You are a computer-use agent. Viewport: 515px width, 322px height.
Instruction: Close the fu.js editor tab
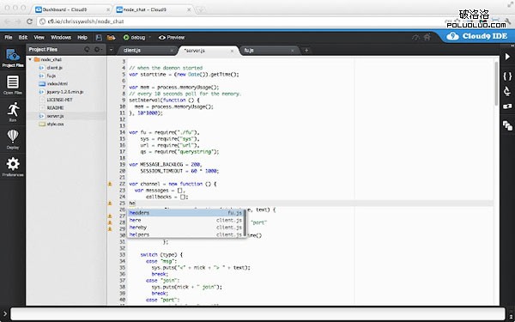293,51
